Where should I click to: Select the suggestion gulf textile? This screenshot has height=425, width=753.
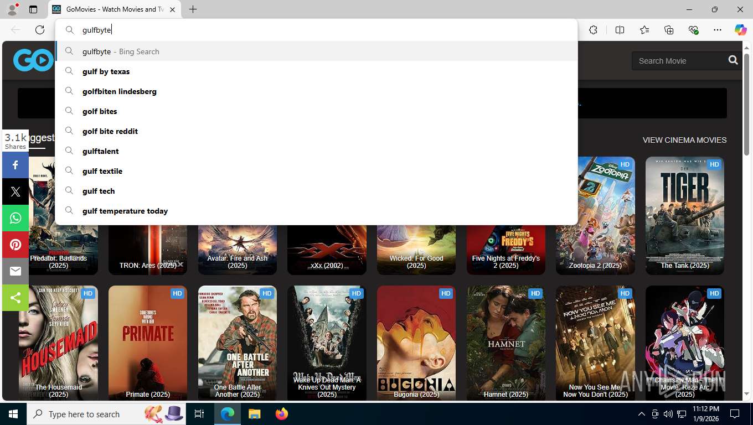coord(317,171)
